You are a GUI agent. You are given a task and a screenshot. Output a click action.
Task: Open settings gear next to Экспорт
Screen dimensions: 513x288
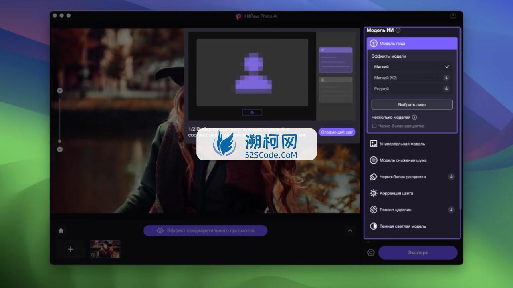(x=371, y=253)
